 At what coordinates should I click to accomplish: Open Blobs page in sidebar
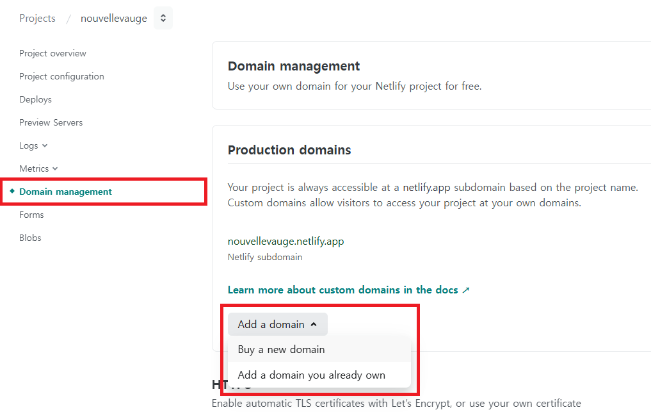(30, 238)
